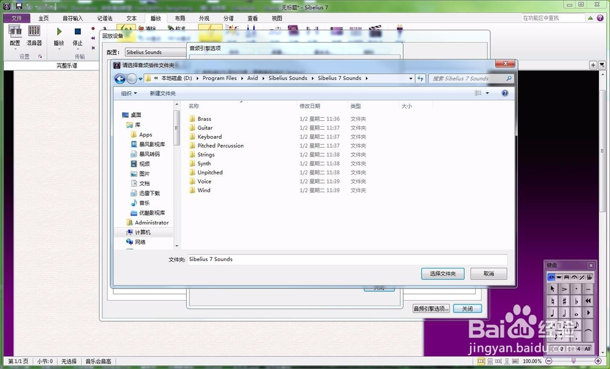Click the zoom slider handle in status bar
Screen dimensions: 610x369
tap(573, 361)
